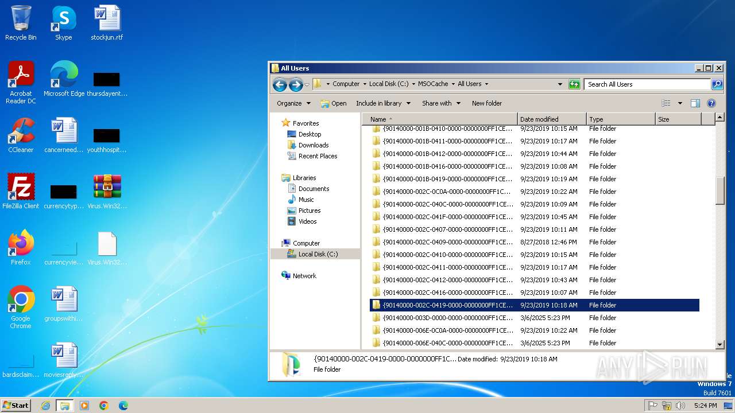The width and height of the screenshot is (735, 413).
Task: Click Windows Media Player taskbar icon
Action: 84,406
